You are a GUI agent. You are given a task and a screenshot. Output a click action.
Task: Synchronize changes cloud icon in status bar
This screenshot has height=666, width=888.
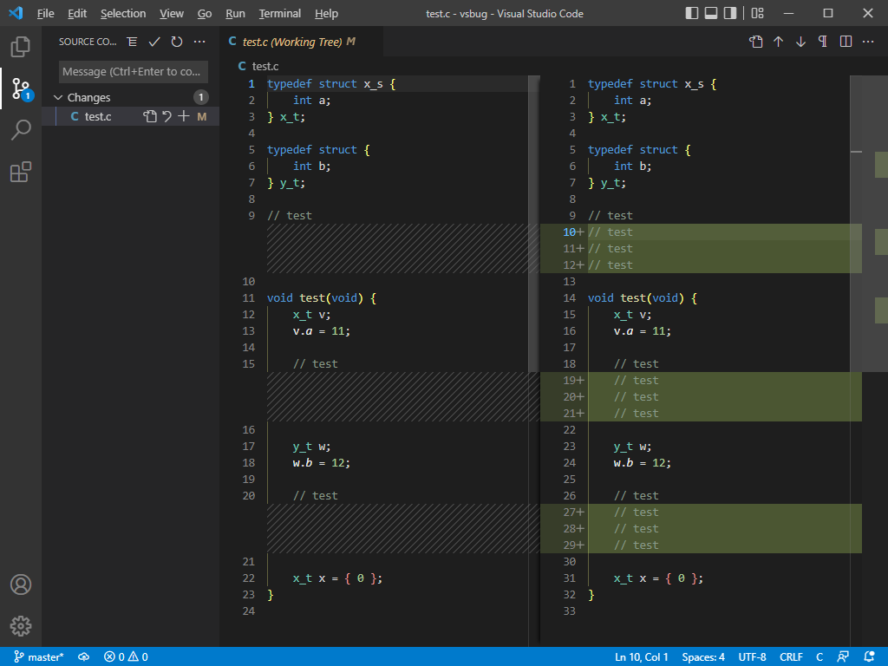tap(84, 657)
